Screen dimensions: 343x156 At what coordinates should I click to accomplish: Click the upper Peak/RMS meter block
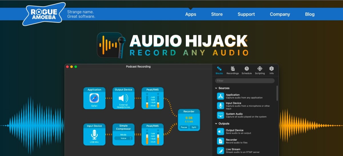(153, 98)
